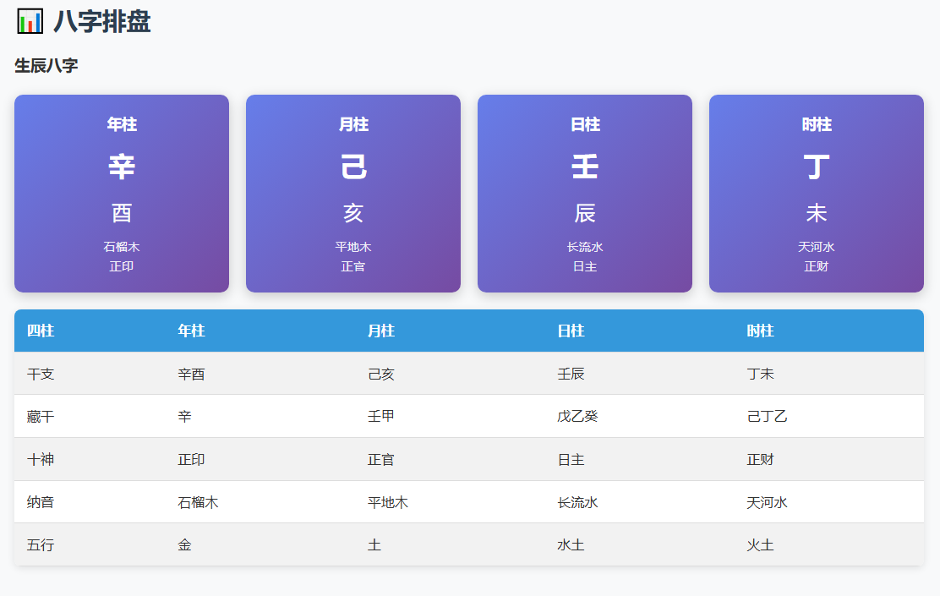Click the 年柱 column header in the table

191,331
